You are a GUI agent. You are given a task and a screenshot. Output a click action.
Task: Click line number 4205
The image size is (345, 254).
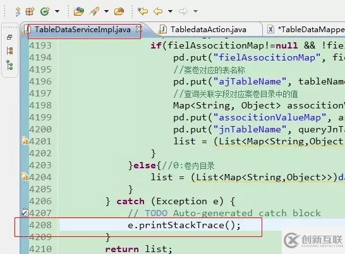pos(40,189)
